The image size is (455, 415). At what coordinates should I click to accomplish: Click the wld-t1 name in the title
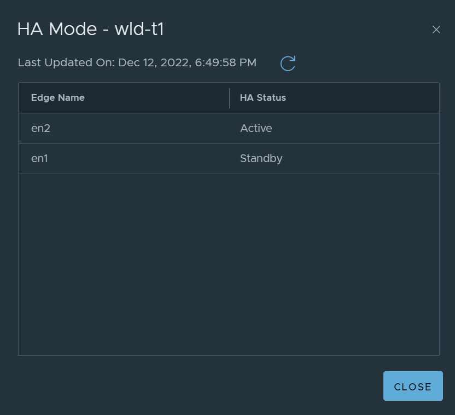pyautogui.click(x=139, y=29)
